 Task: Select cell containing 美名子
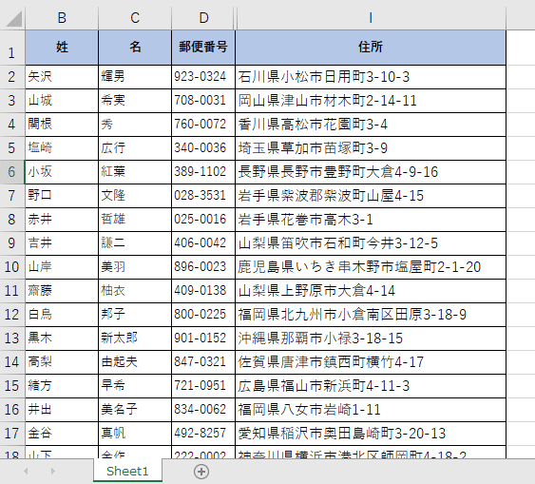(x=135, y=410)
